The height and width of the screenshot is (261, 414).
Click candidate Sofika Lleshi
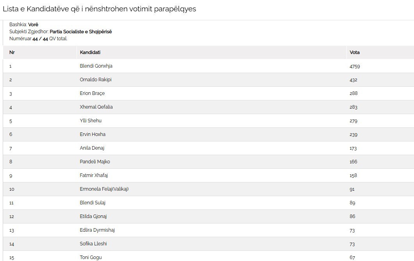(x=93, y=244)
